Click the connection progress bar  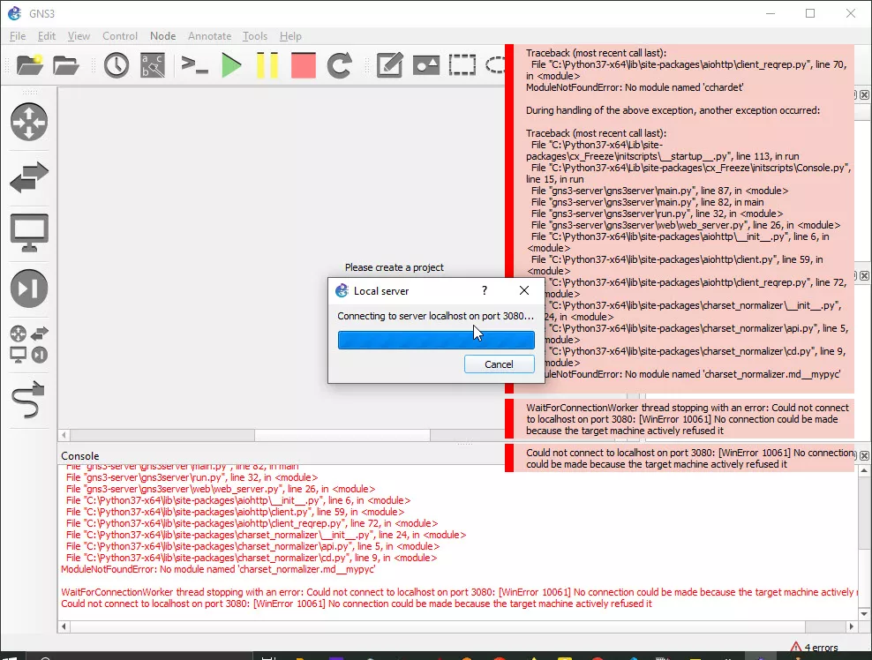click(436, 340)
